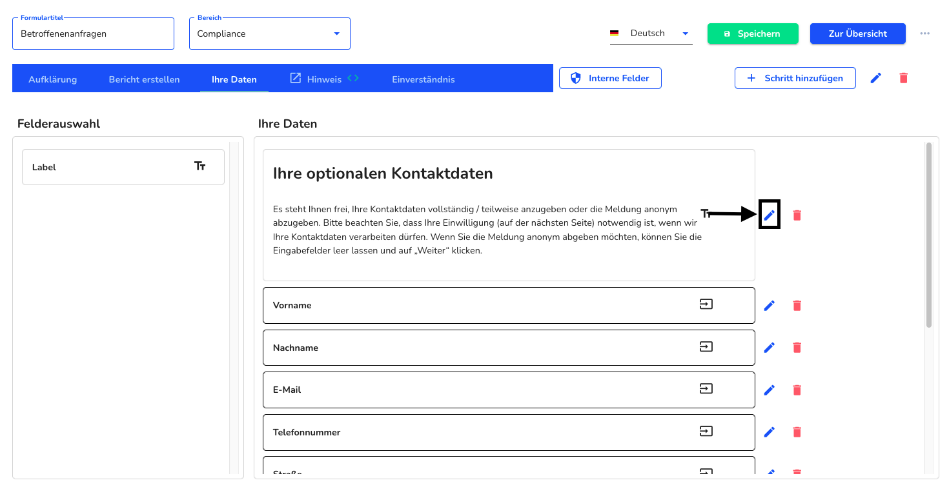Screen dimensions: 949x487
Task: Click the form area vertical scrollbar
Action: tap(929, 235)
